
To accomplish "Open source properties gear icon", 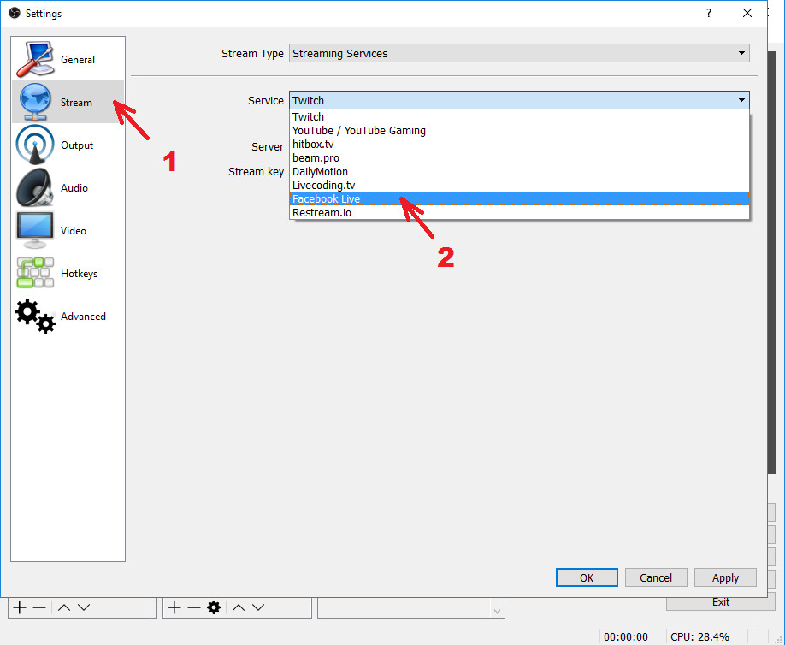I will [214, 607].
